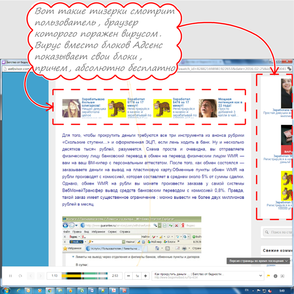
Task: Go to previous visit arrow
Action: (x=31, y=276)
